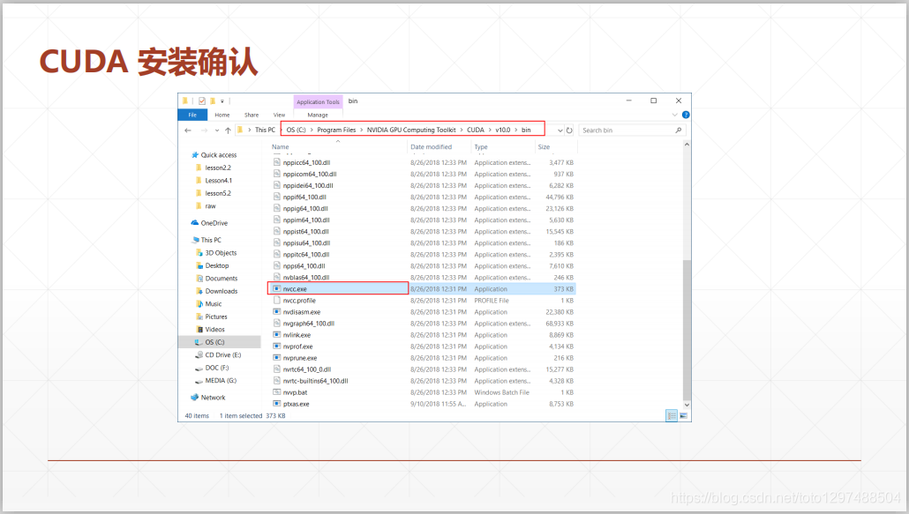Open Downloads in the navigation pane
Screen dimensions: 909x514
tap(217, 291)
